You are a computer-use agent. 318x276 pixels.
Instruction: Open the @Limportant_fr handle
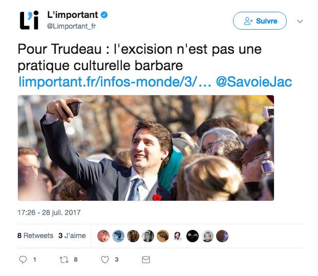pyautogui.click(x=71, y=26)
